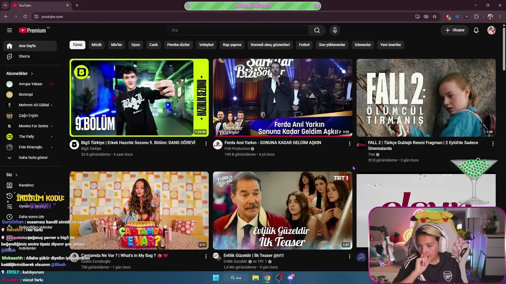Play the Big5 9.Bölüm thumbnail
The image size is (506, 284).
(x=139, y=98)
